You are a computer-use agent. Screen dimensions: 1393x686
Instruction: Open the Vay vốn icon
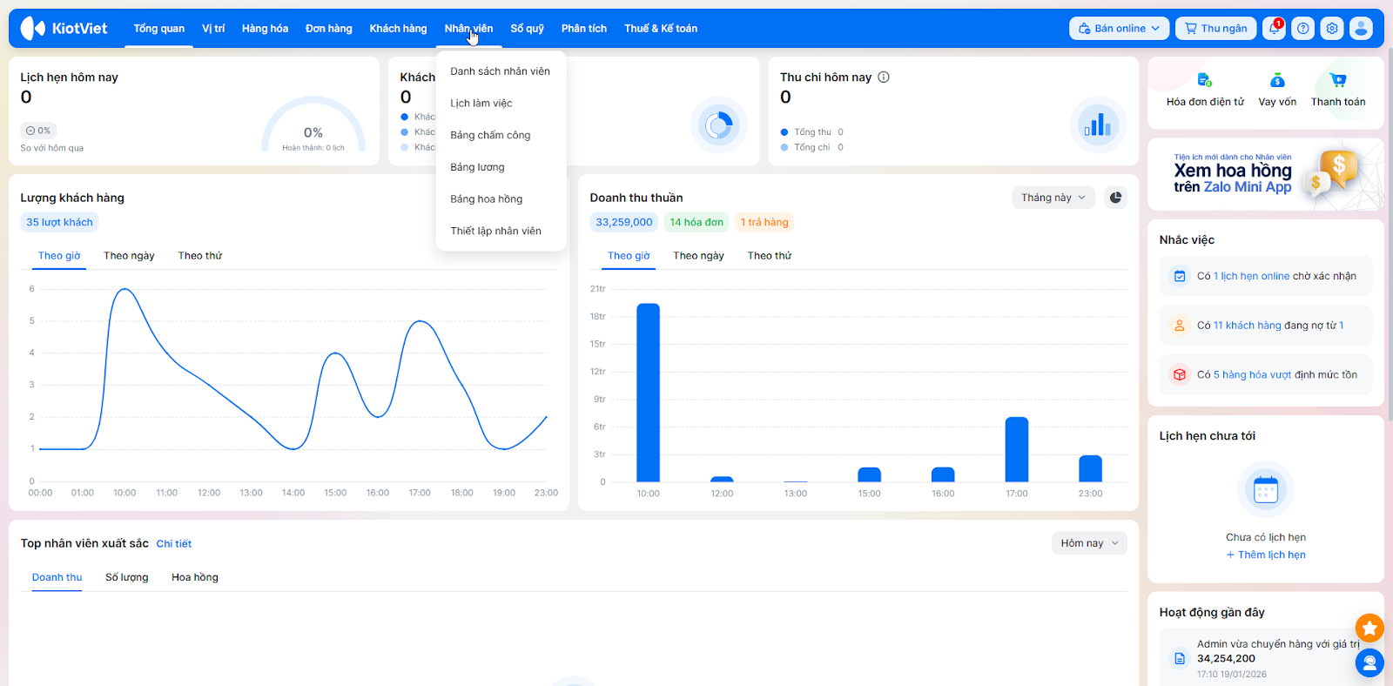coord(1277,81)
